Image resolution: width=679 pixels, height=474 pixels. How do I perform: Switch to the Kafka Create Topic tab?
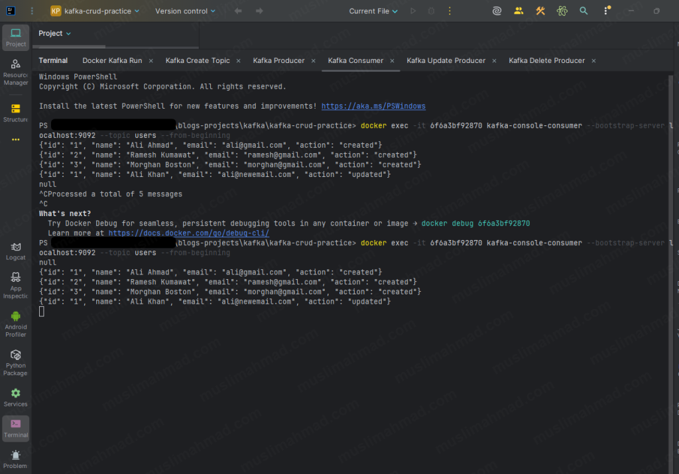pos(198,60)
